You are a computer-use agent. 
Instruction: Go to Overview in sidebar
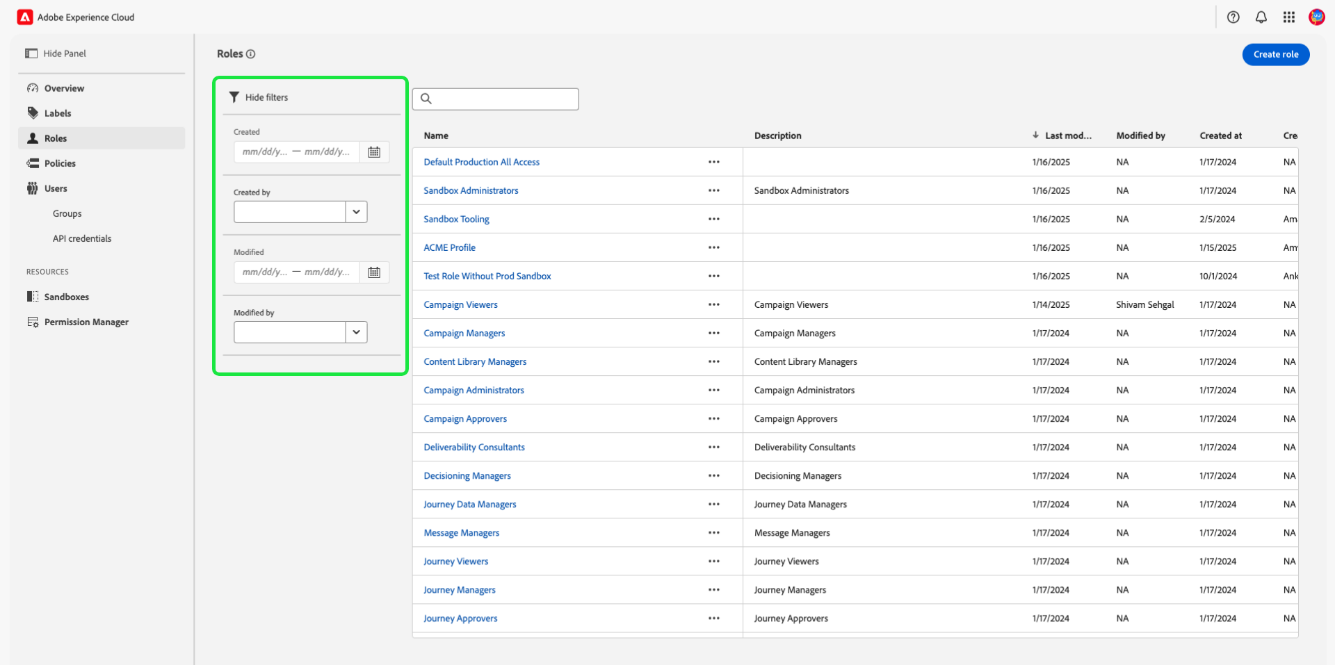coord(102,88)
